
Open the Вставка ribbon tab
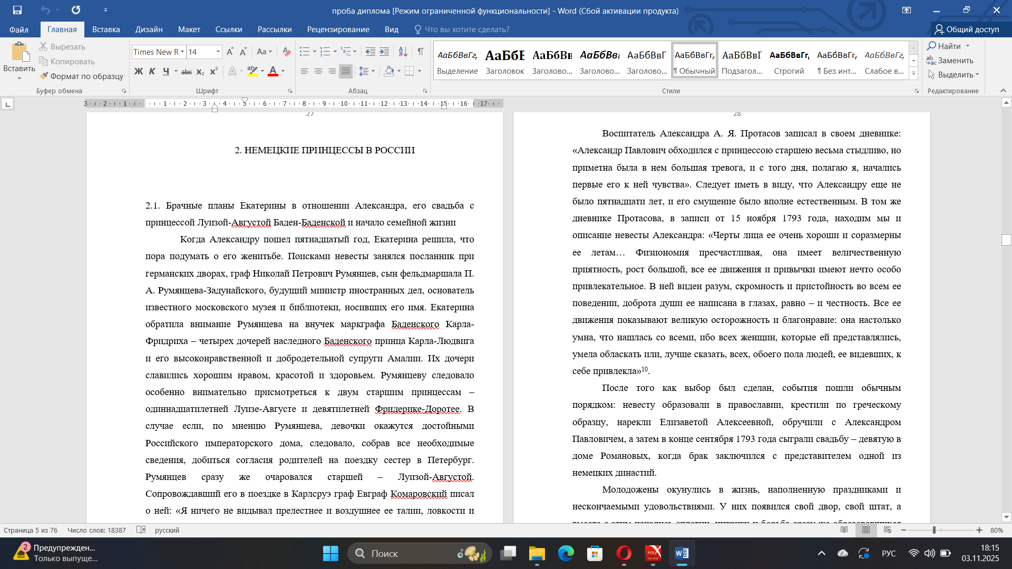coord(106,30)
